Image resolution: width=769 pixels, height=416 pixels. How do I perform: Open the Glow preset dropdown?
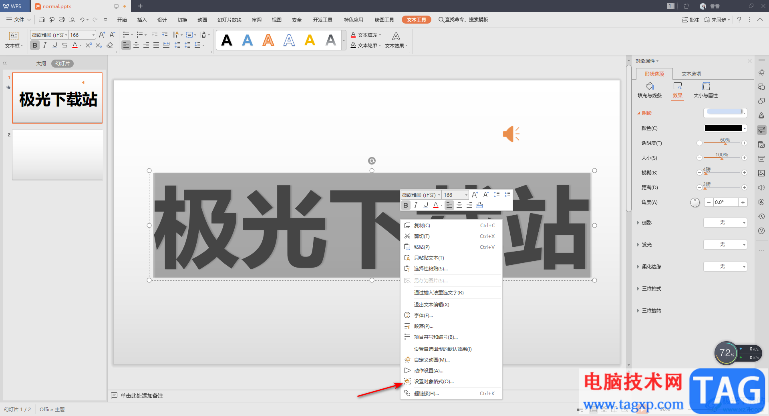[x=725, y=244]
